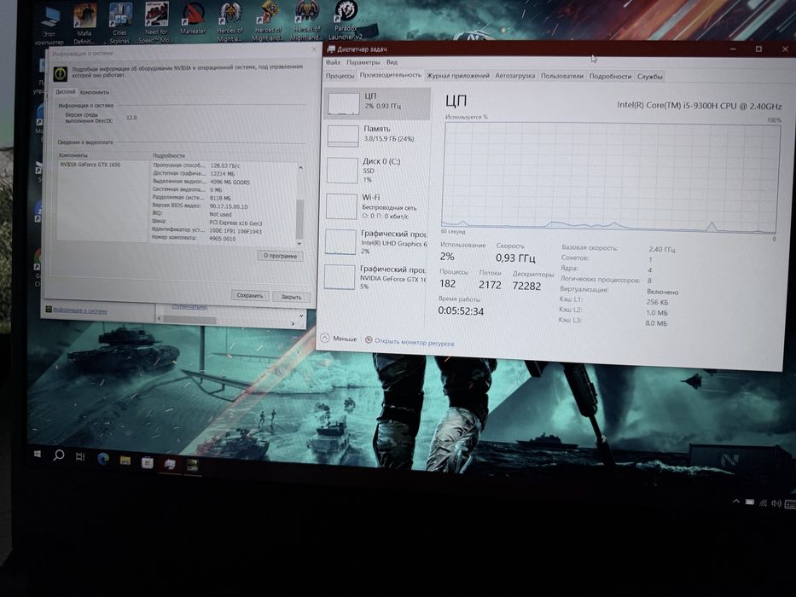Open the Автозагрузка tab
Viewport: 796px width, 597px height.
click(514, 76)
